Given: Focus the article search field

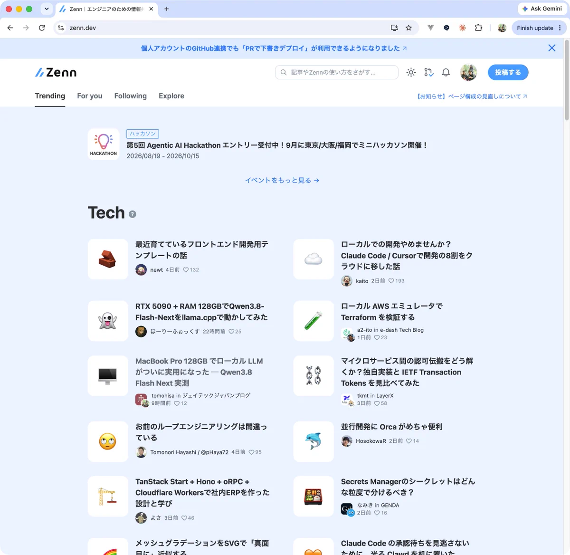Looking at the screenshot, I should point(336,72).
